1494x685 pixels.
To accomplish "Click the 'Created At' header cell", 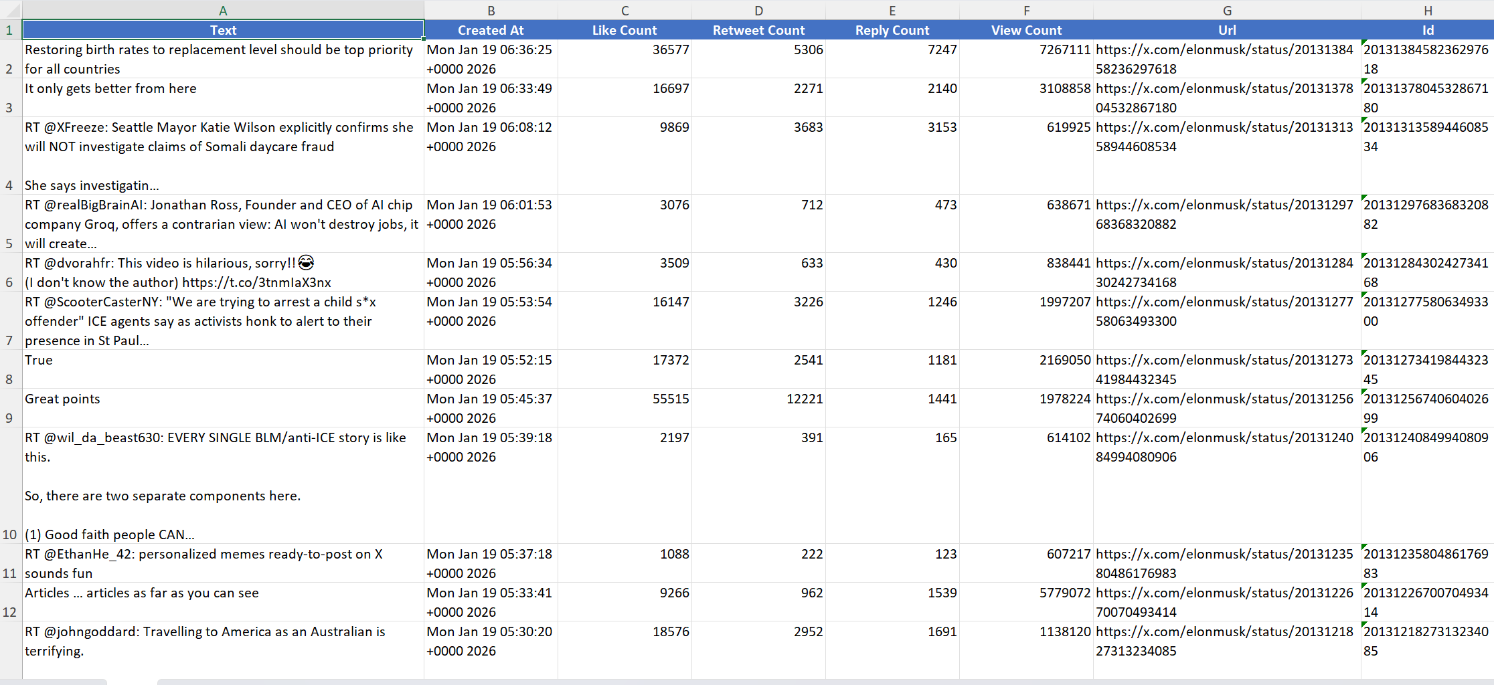I will click(491, 30).
